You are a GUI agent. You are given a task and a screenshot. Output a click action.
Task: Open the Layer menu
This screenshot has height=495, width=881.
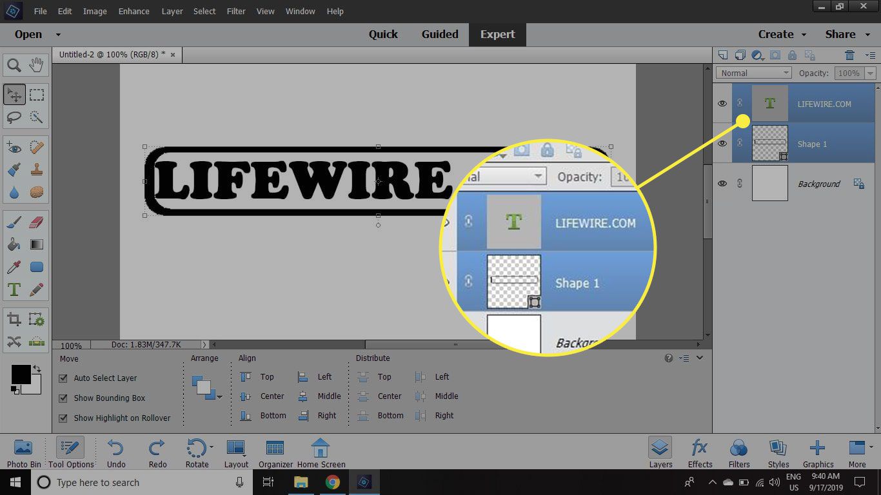point(172,12)
